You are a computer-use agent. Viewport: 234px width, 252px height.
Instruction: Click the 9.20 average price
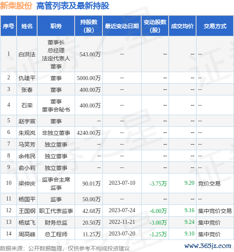pos(189,183)
